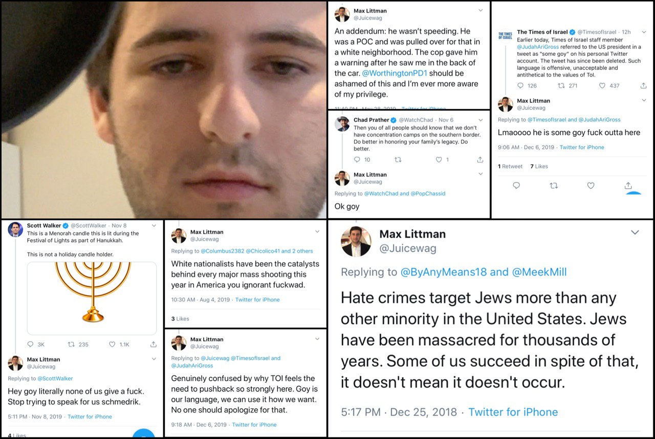Click Twitter for iPhone link on Dec 25 tweet
The image size is (655, 439).
tap(513, 412)
